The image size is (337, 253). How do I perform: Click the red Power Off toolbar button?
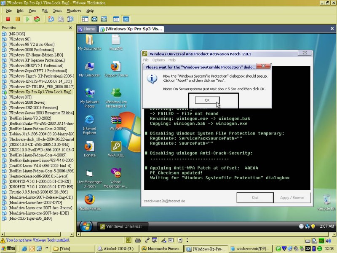[8, 19]
